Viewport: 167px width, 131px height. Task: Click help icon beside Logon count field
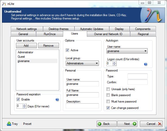pyautogui.click(x=146, y=64)
